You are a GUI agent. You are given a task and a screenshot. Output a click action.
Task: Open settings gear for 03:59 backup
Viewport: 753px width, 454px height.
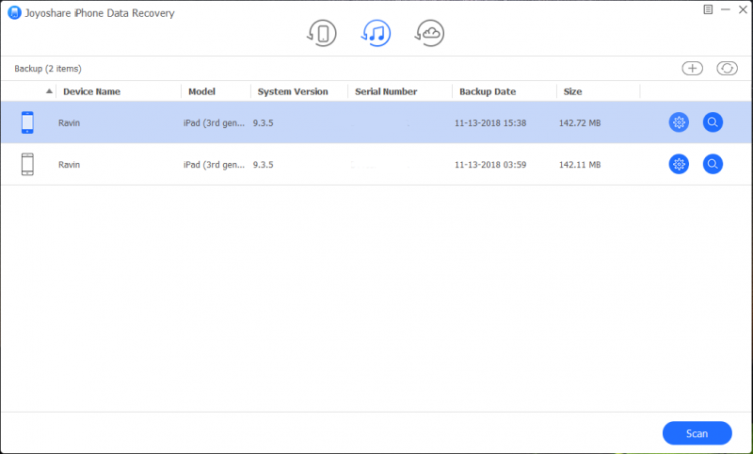click(678, 164)
